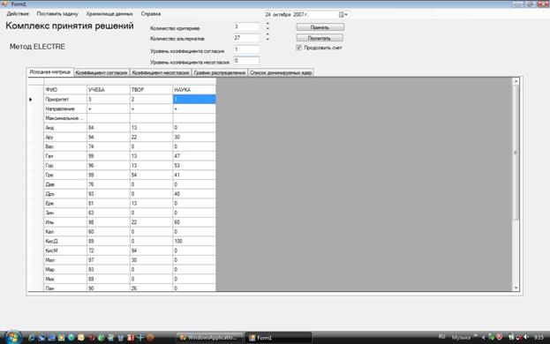Switch to WindowsApplication taskbar button
The width and height of the screenshot is (550, 344).
click(209, 338)
